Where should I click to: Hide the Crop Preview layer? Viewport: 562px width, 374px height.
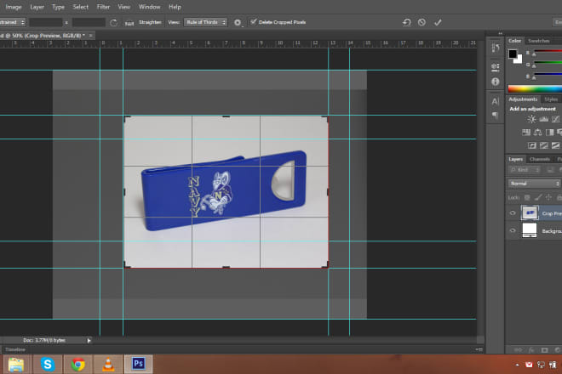(x=513, y=213)
